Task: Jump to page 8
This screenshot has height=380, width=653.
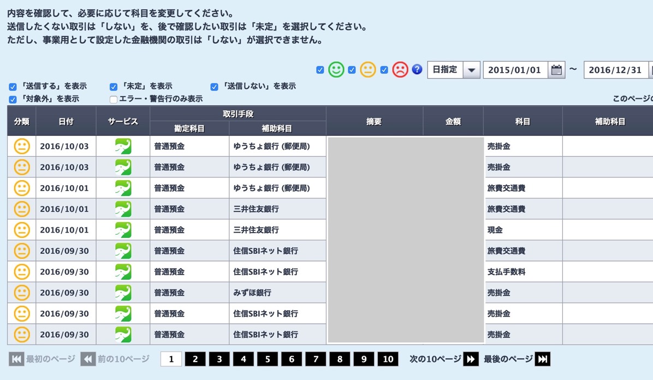Action: (340, 359)
